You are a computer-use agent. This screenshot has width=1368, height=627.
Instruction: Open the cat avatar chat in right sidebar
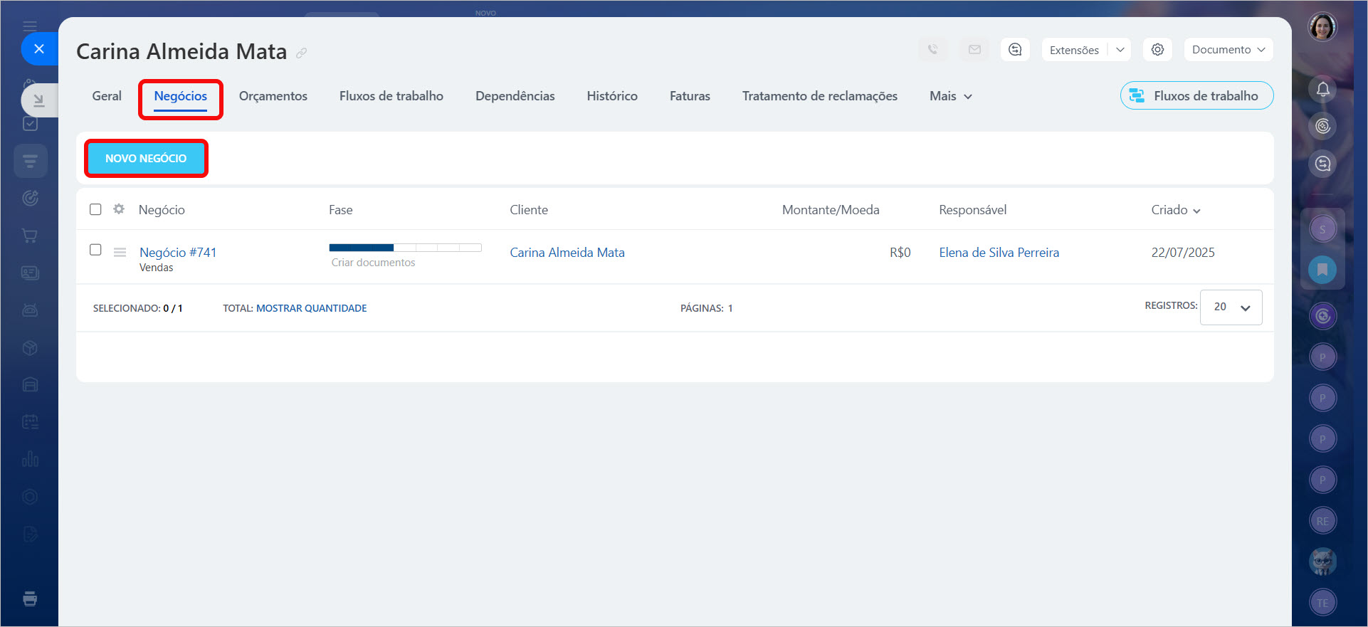click(x=1322, y=562)
